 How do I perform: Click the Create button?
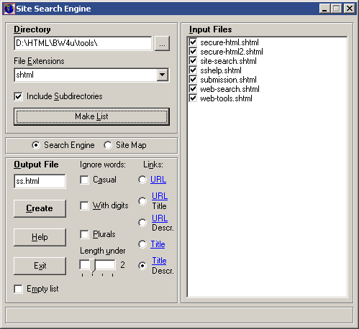[40, 208]
